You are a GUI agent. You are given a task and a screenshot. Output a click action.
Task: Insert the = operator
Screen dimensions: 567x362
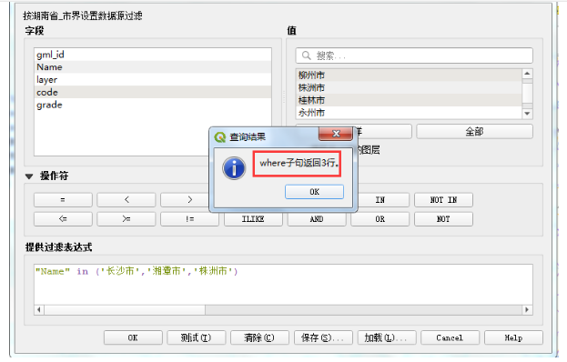63,199
